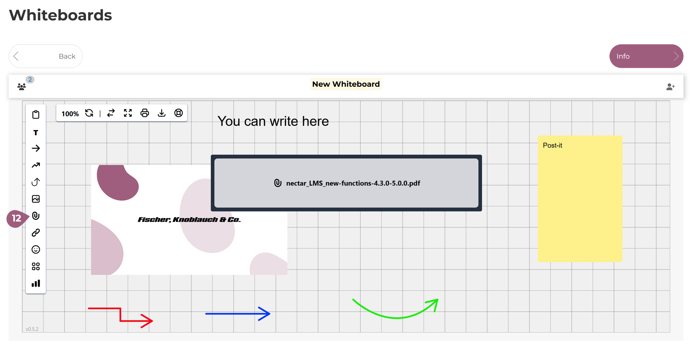Click the attachment paperclip tool
This screenshot has height=355, width=691.
(36, 216)
